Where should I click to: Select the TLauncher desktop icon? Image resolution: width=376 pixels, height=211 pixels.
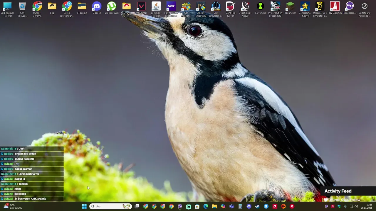290,8
